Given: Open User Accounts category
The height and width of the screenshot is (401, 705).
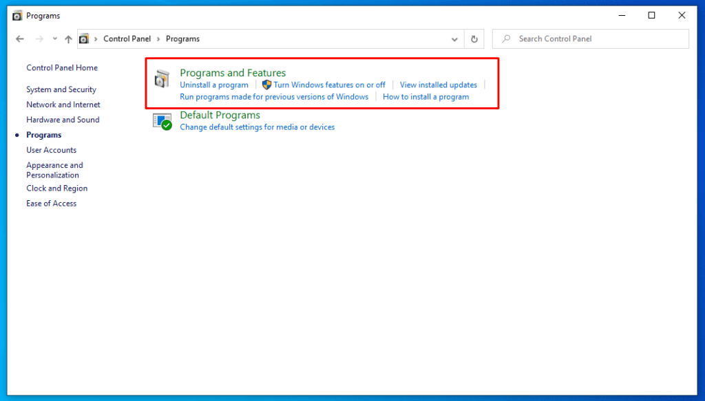Looking at the screenshot, I should 51,150.
